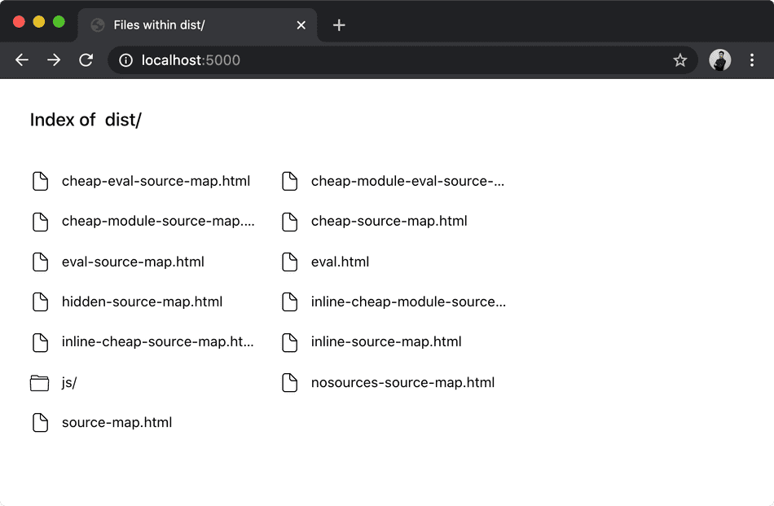
Task: Open source-map.html file
Action: pyautogui.click(x=117, y=423)
